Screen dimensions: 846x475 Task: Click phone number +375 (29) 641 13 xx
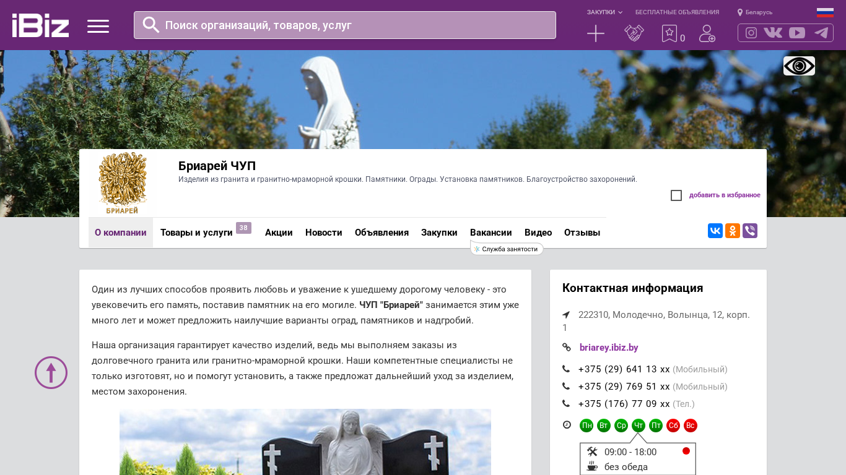click(x=624, y=369)
